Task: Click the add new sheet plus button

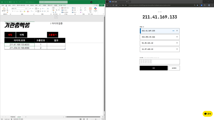Action: pos(26,117)
